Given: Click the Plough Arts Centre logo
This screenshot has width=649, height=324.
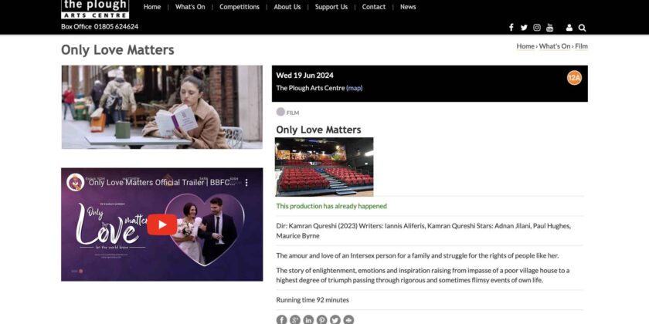Looking at the screenshot, I should [95, 8].
